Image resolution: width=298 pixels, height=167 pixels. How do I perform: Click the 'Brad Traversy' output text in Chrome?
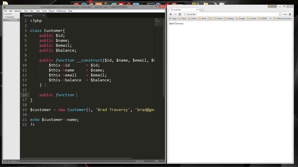pyautogui.click(x=176, y=24)
